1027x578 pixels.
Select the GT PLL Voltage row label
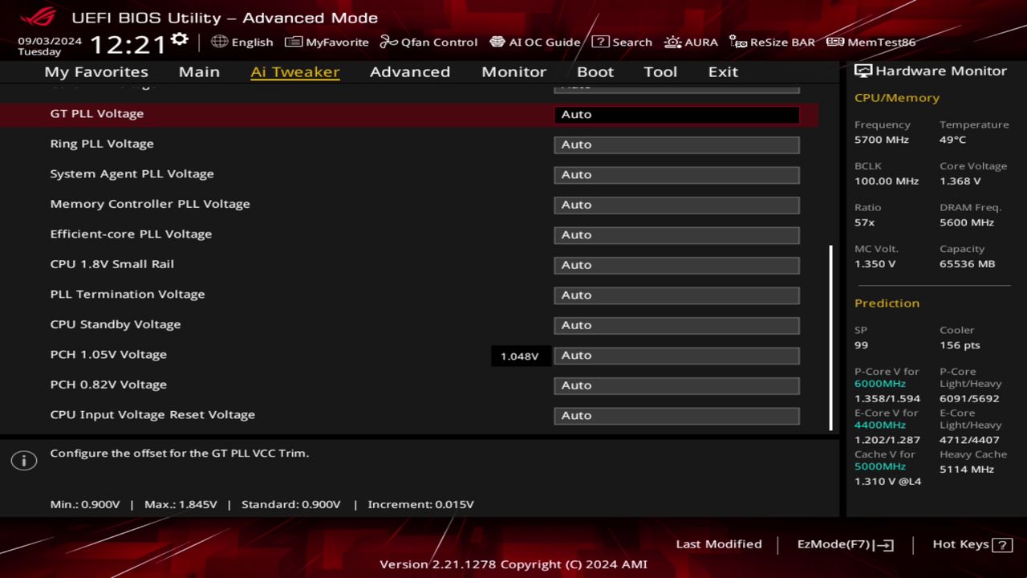point(97,114)
